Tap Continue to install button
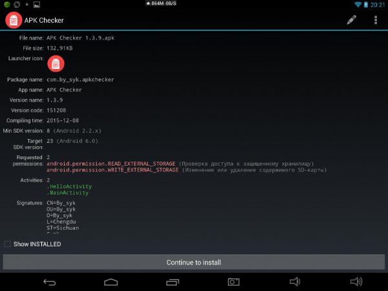 pyautogui.click(x=194, y=263)
